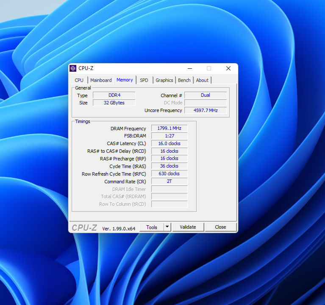
Task: Click the CAS# Latency (CL) label
Action: pos(126,143)
